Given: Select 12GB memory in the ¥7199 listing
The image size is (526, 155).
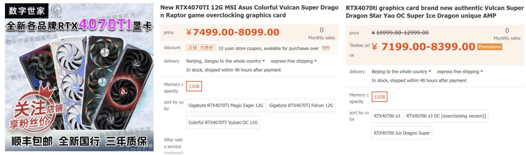Looking at the screenshot, I should tap(379, 97).
